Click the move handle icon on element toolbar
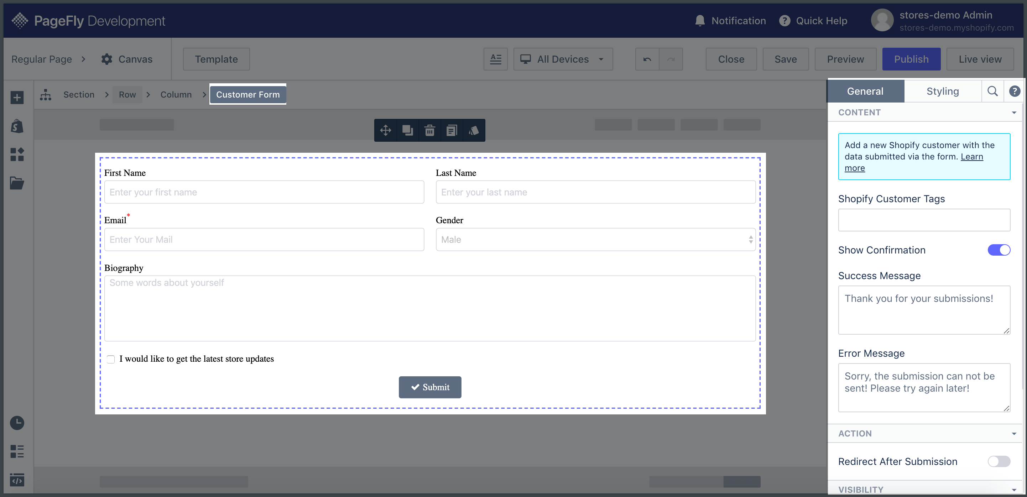This screenshot has width=1027, height=497. click(x=386, y=130)
